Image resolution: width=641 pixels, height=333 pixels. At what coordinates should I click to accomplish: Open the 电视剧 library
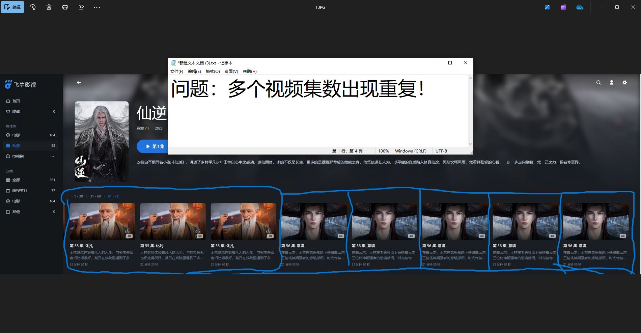pos(30,156)
